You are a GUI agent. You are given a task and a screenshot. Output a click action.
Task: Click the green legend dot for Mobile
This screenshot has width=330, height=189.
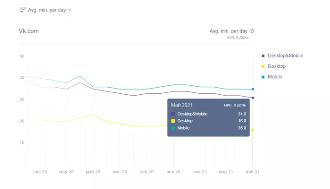click(263, 77)
